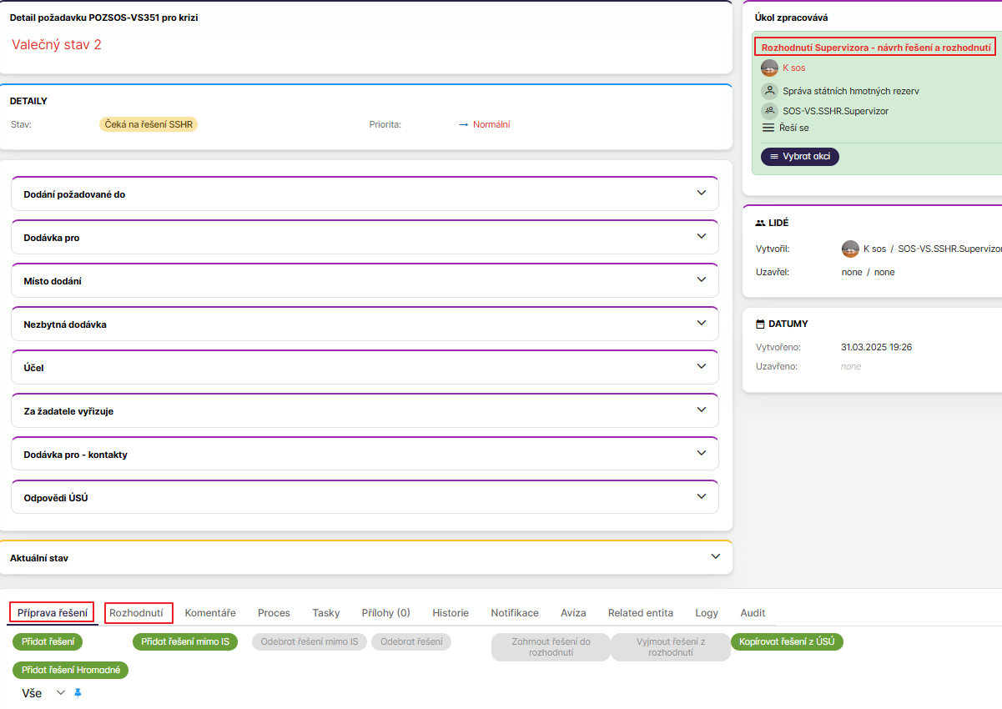Image resolution: width=1002 pixels, height=709 pixels.
Task: Click Kopírovat řešení z ÚSÚ button
Action: click(787, 641)
